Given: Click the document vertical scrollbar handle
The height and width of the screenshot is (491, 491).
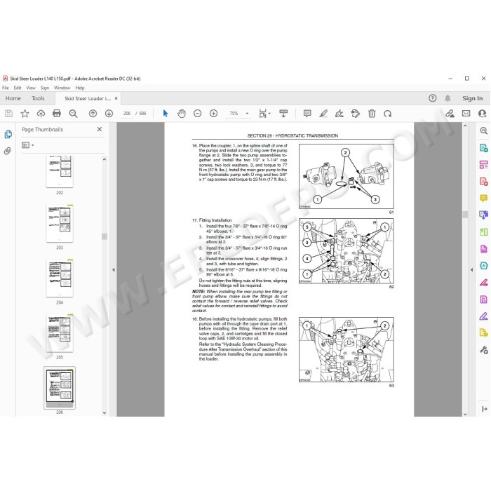Looking at the screenshot, I should point(465,214).
